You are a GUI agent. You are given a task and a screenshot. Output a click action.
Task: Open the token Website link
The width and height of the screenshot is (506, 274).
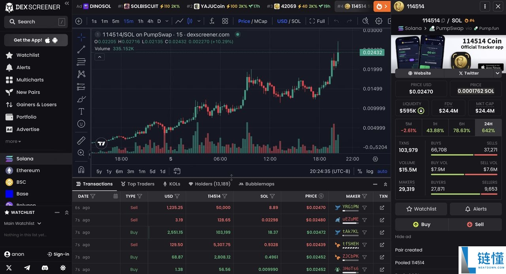(x=419, y=73)
